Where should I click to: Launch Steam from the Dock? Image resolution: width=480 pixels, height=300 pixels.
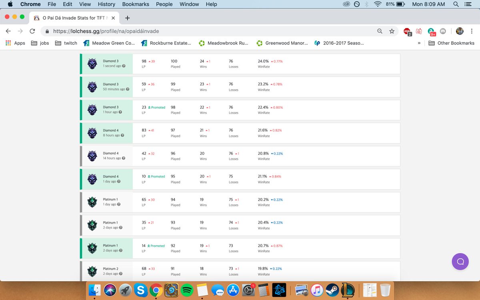[x=332, y=290]
